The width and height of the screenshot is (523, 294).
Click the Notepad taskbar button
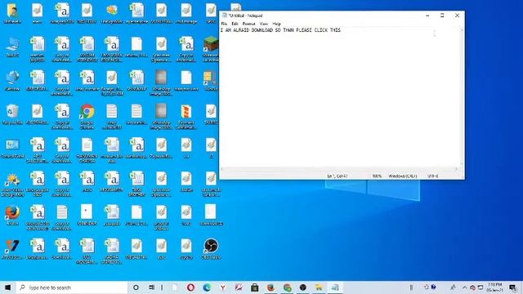pyautogui.click(x=335, y=287)
